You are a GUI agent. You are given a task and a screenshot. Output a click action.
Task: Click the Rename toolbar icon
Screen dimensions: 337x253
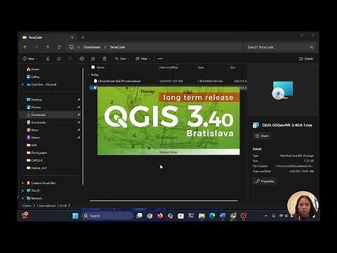tap(81, 58)
